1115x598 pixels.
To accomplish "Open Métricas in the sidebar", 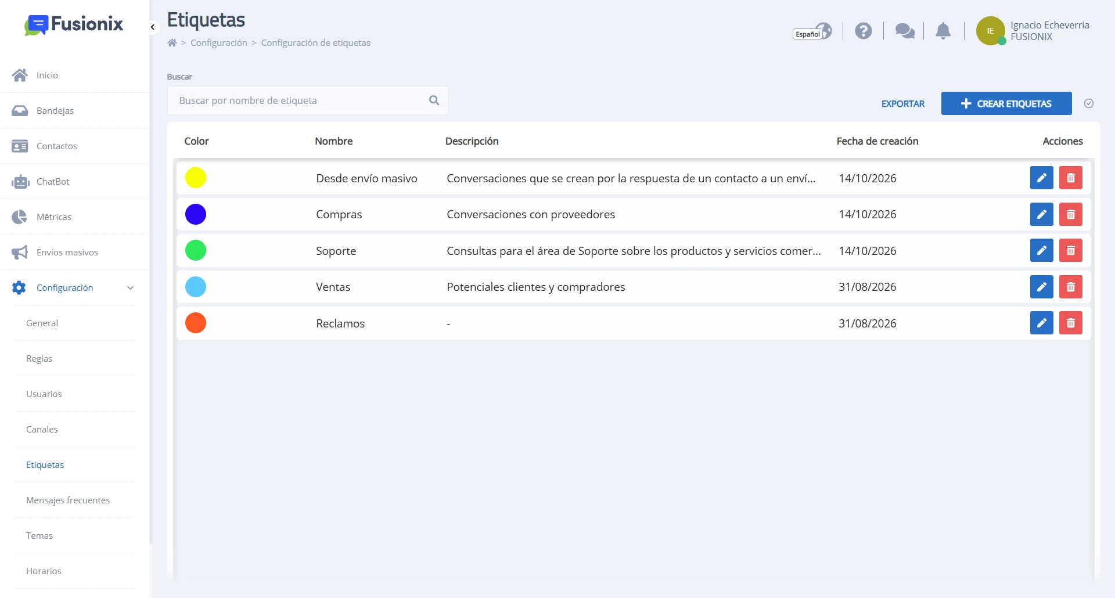I will tap(74, 217).
